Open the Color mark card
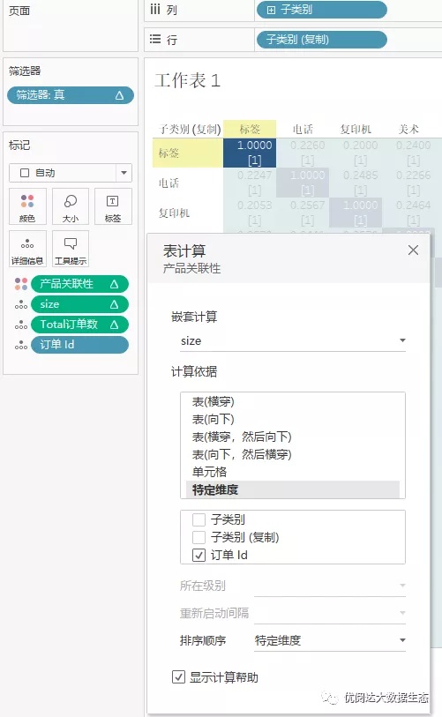Image resolution: width=442 pixels, height=717 pixels. 27,206
